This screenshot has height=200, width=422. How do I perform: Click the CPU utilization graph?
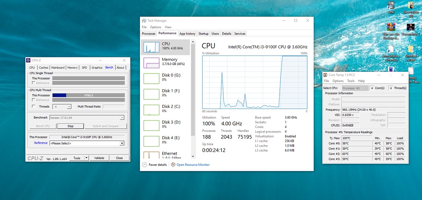[255, 82]
